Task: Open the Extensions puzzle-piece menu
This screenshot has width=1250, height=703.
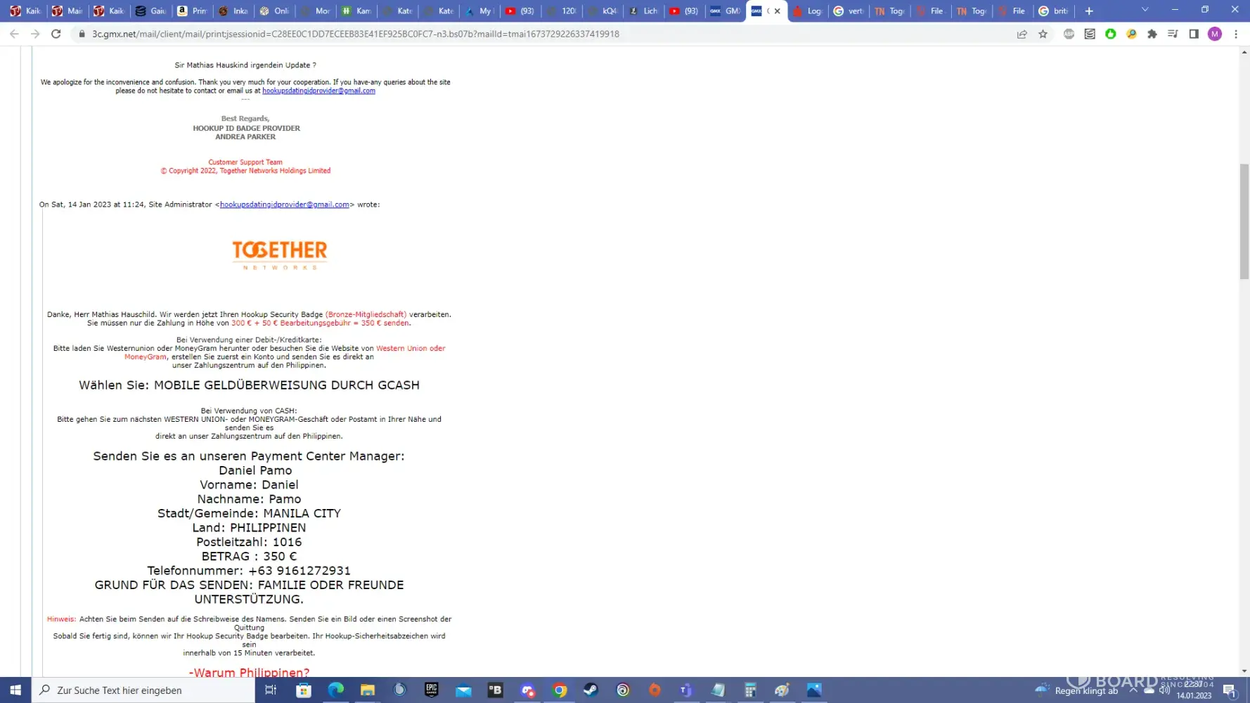Action: (x=1152, y=34)
